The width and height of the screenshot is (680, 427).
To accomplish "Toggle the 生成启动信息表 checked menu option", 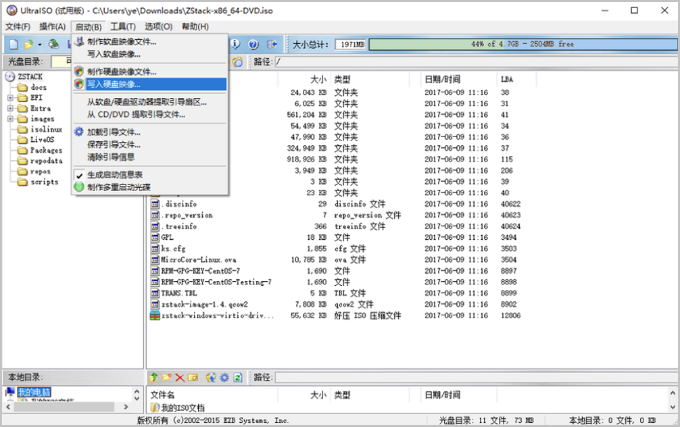I will (x=115, y=175).
